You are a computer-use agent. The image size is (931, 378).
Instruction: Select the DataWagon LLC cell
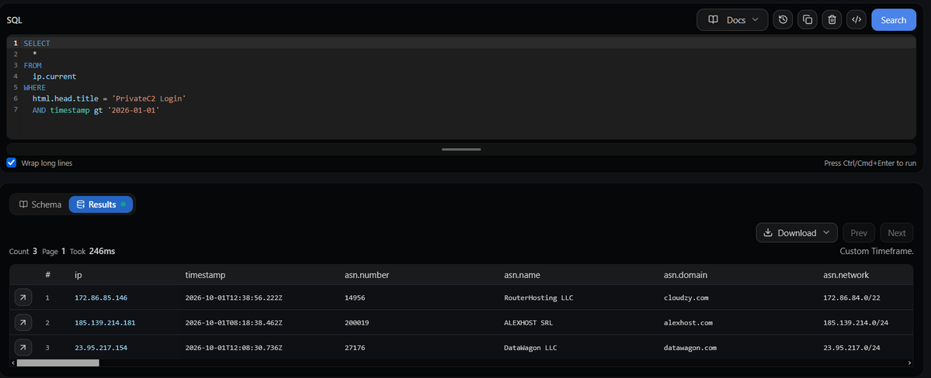pyautogui.click(x=530, y=348)
